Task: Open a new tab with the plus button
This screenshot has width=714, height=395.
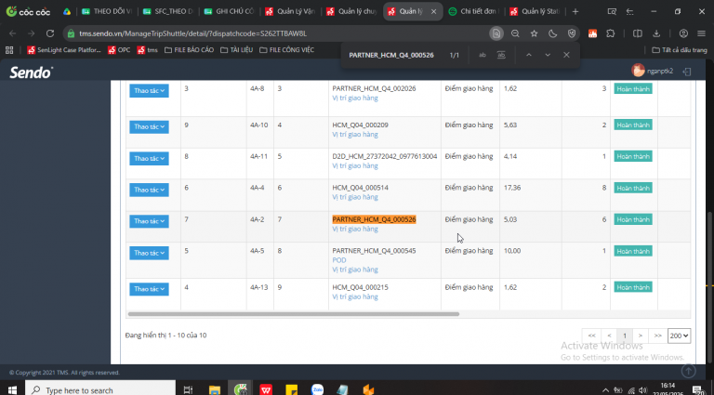Action: pyautogui.click(x=575, y=12)
